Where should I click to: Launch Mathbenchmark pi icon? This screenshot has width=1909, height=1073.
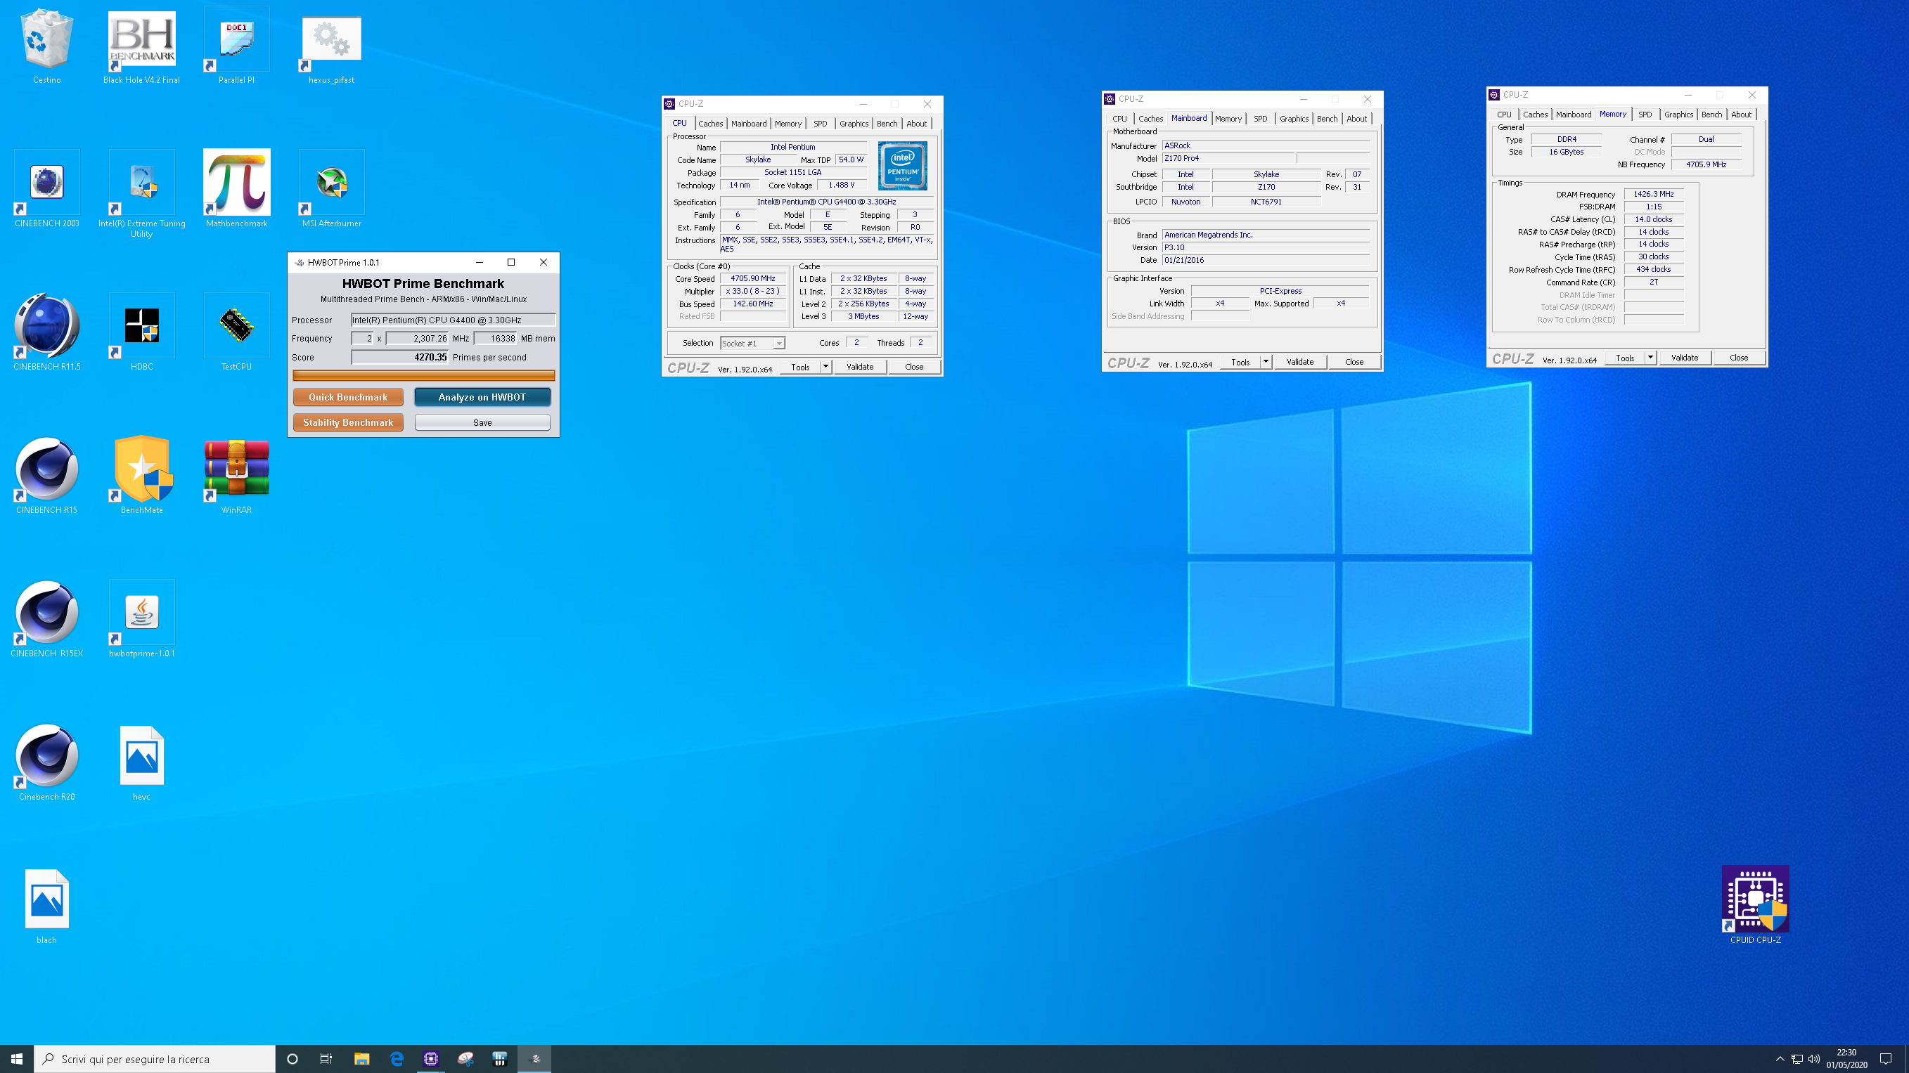236,189
